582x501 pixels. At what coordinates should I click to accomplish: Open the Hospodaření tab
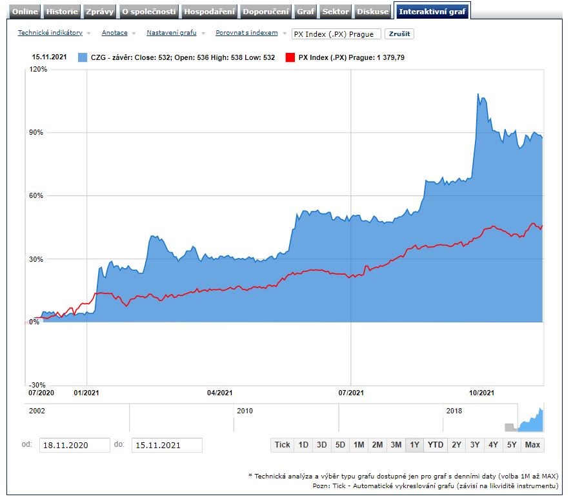(x=210, y=12)
